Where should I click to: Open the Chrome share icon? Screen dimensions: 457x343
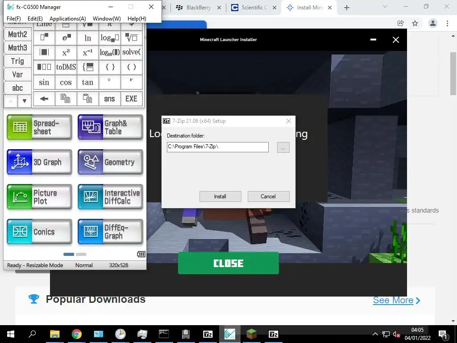click(x=401, y=23)
